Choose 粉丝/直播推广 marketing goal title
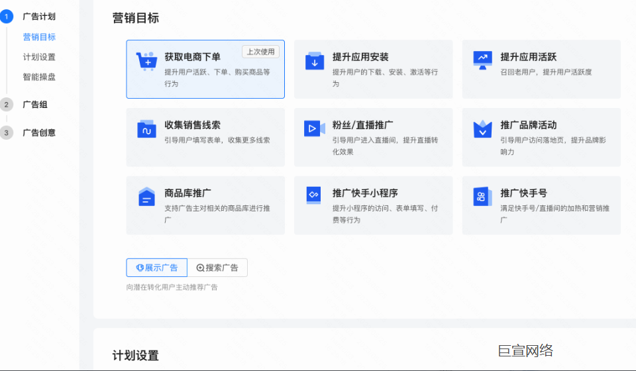 (x=362, y=125)
